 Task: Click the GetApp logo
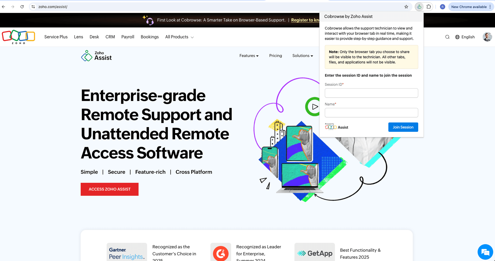[315, 252]
